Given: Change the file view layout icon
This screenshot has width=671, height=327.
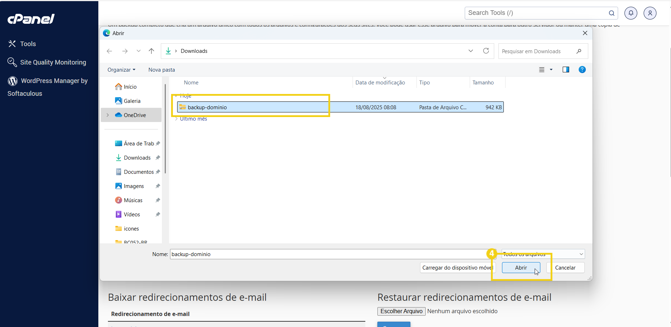Looking at the screenshot, I should (542, 70).
